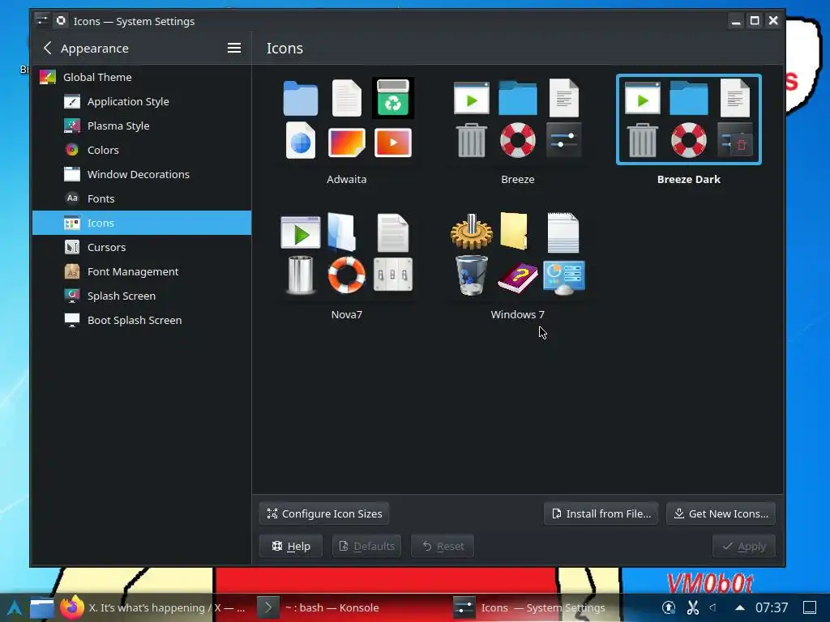
Task: Click the Global Theme icon in the sidebar
Action: tap(48, 77)
